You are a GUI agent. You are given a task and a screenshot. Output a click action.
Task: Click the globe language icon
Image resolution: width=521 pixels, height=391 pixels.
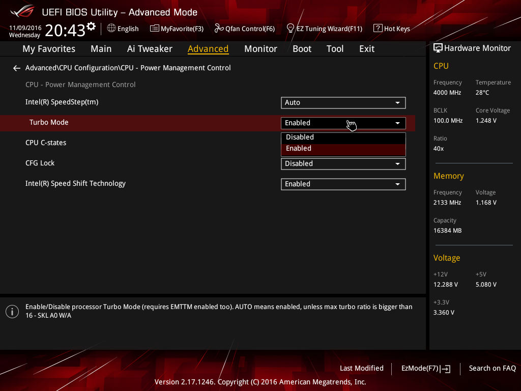click(x=111, y=29)
